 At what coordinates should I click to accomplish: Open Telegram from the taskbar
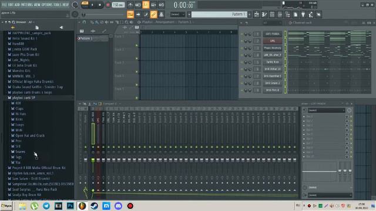coord(46,206)
